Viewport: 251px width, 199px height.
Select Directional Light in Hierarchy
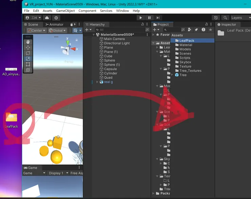[x=117, y=43]
